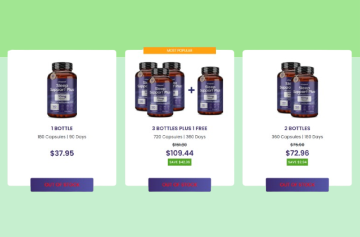
Task: Click the three-bottle group image
Action: (x=160, y=89)
